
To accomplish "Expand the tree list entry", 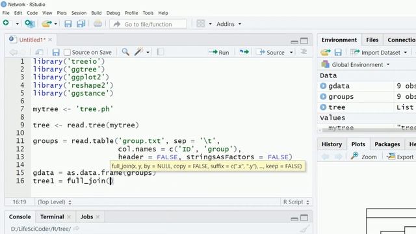I will tap(323, 107).
